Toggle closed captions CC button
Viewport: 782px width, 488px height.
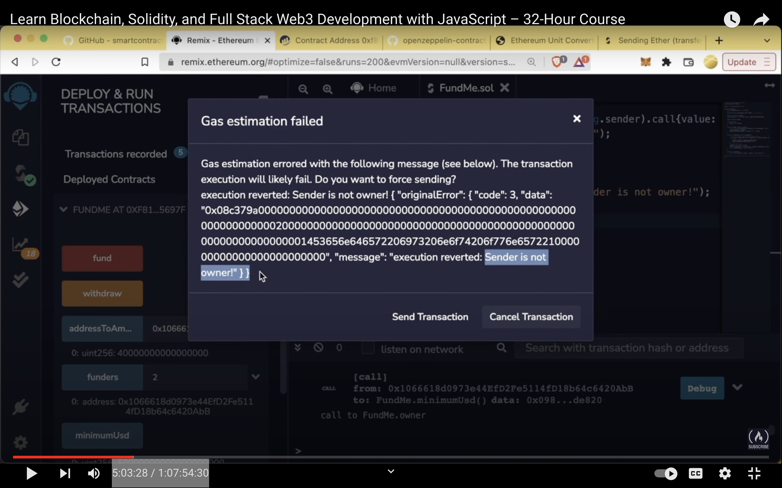[695, 473]
